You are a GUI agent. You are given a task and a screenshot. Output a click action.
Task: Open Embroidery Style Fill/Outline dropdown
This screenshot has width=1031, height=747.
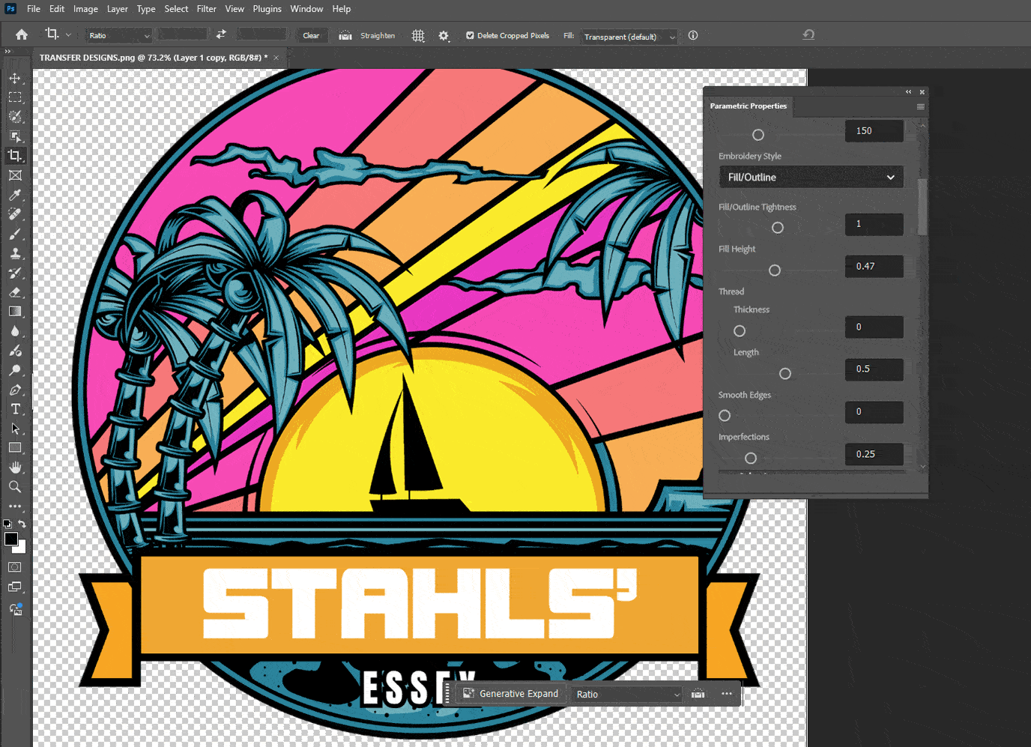[811, 178]
